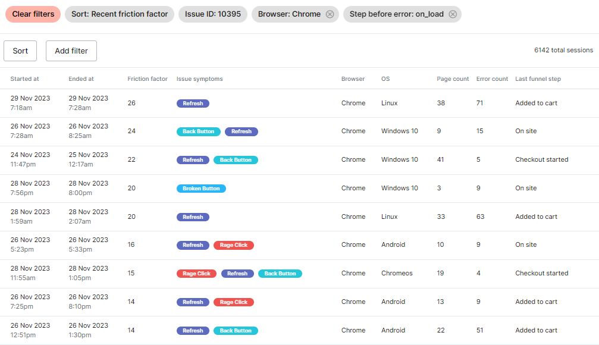The image size is (599, 345).
Task: Click the Last funnel step column header
Action: [538, 79]
